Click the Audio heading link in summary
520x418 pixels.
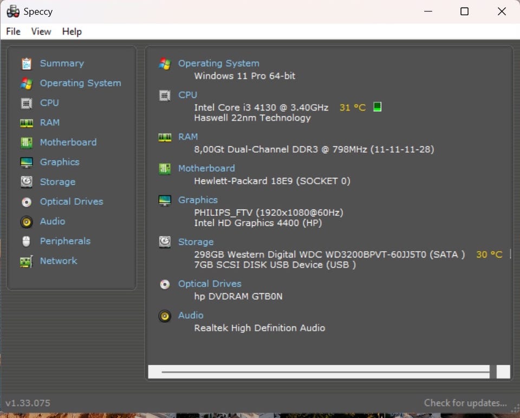click(x=191, y=316)
